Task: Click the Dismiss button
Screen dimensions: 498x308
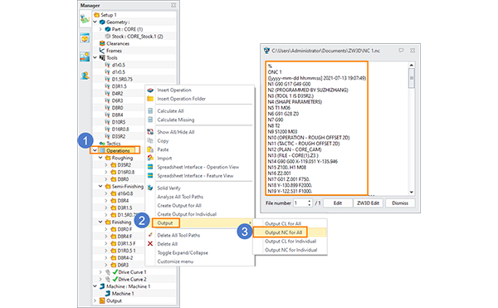Action: (x=400, y=203)
